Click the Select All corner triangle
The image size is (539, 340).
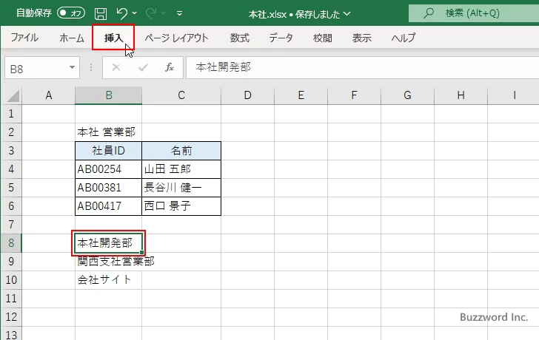13,95
